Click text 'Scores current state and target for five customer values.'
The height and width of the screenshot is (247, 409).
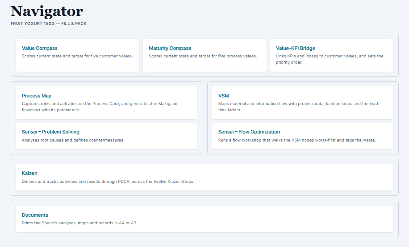(x=77, y=56)
